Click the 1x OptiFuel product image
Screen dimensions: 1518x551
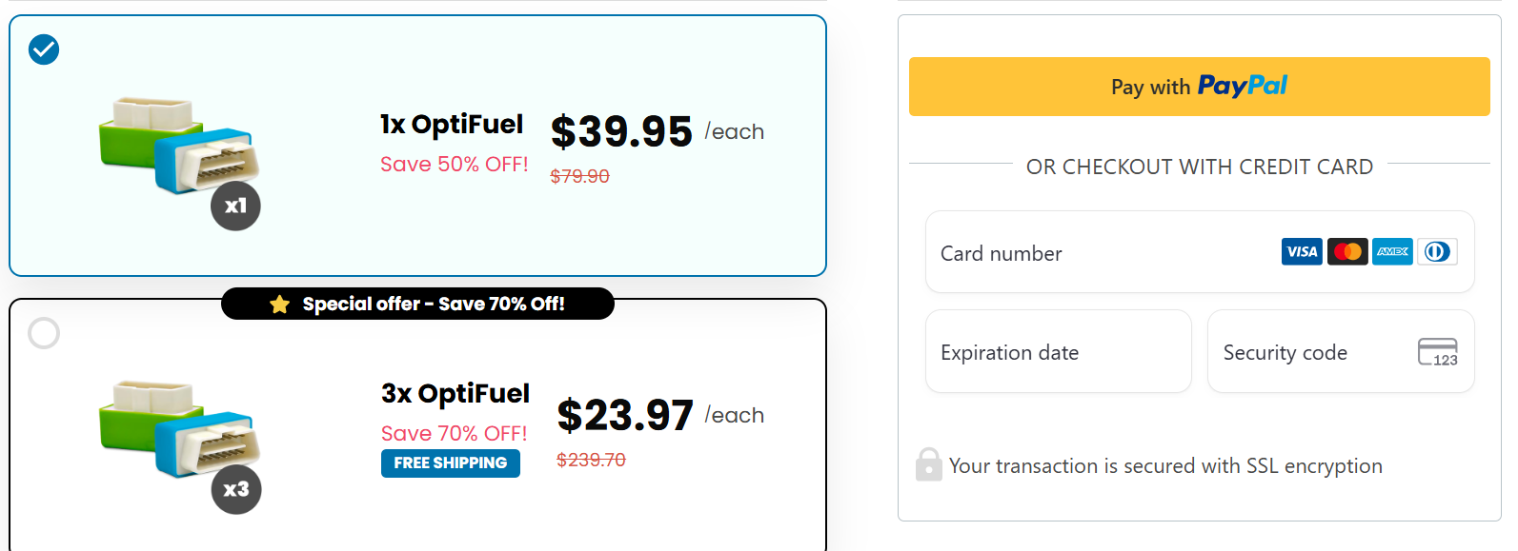pos(172,148)
